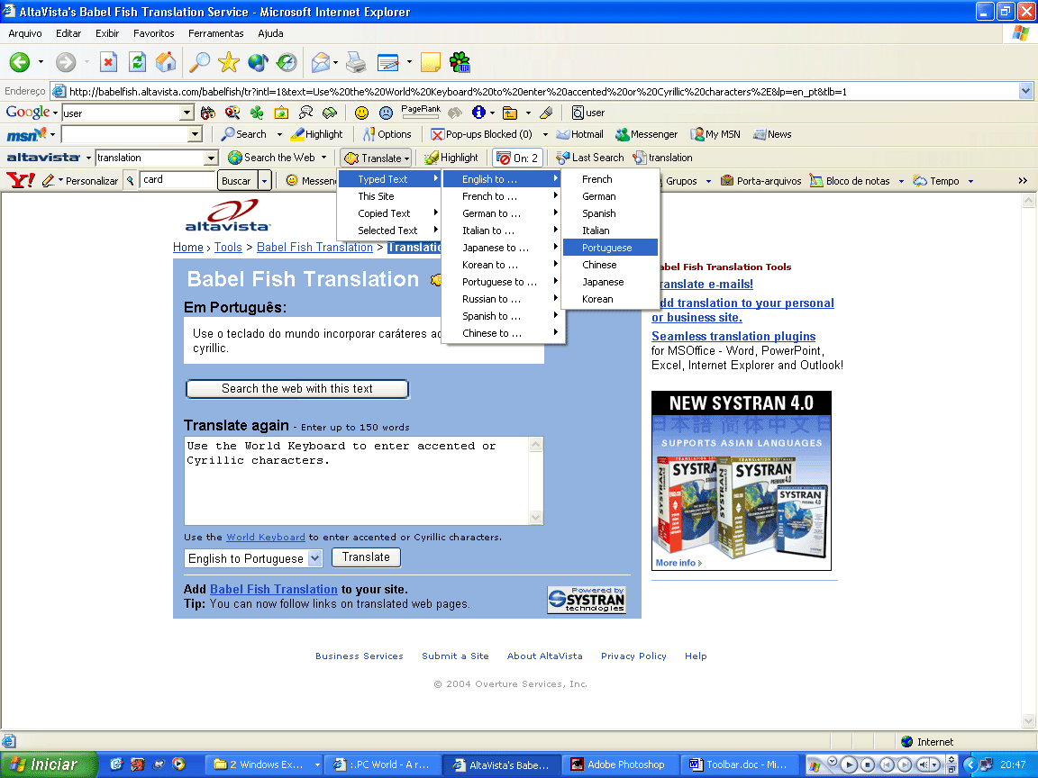Select Portuguese in language submenu
Screen dimensions: 1038x778
[x=610, y=248]
